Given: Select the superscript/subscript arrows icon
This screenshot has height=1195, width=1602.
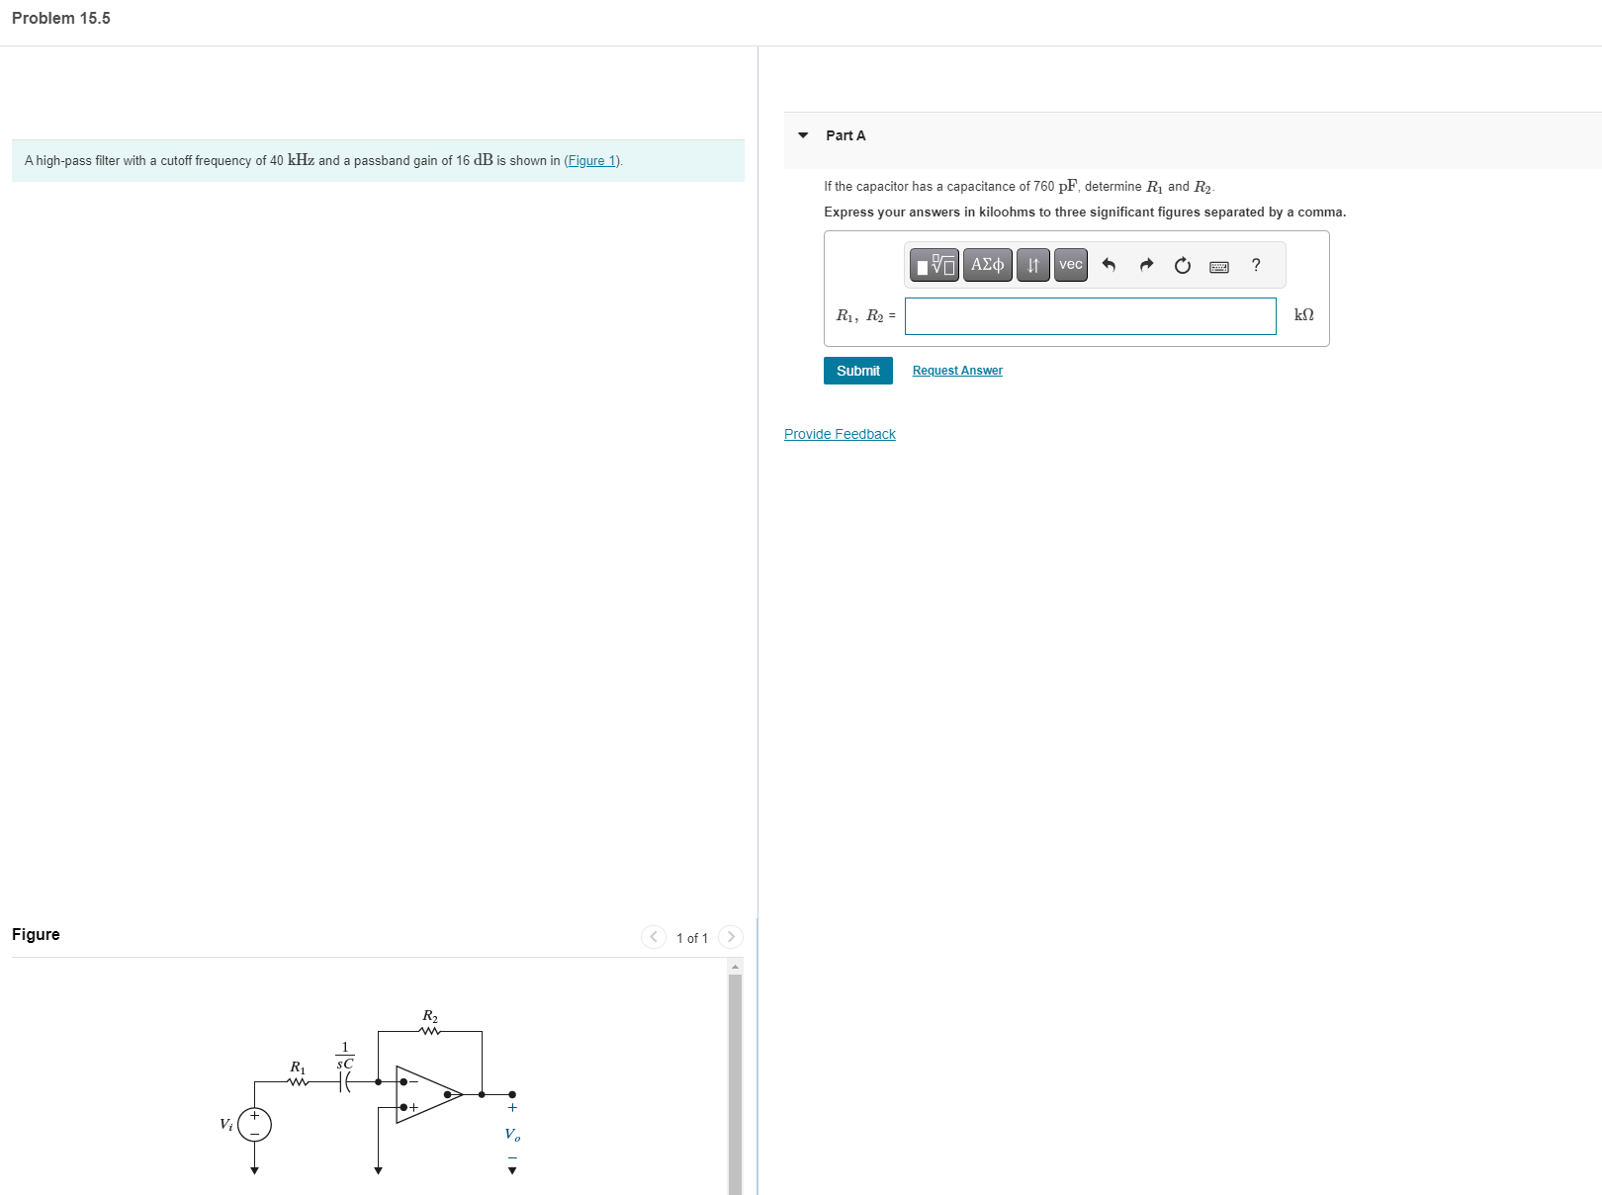Looking at the screenshot, I should 1032,264.
